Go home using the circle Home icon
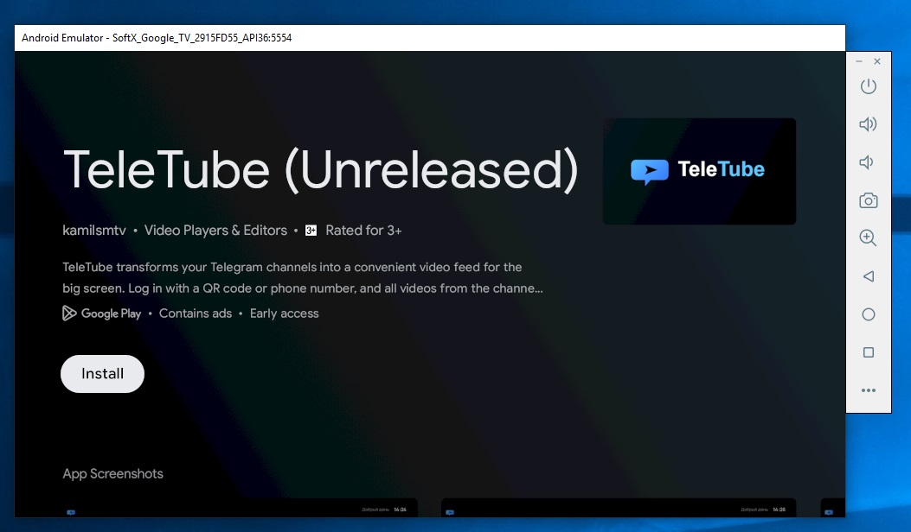 tap(868, 314)
